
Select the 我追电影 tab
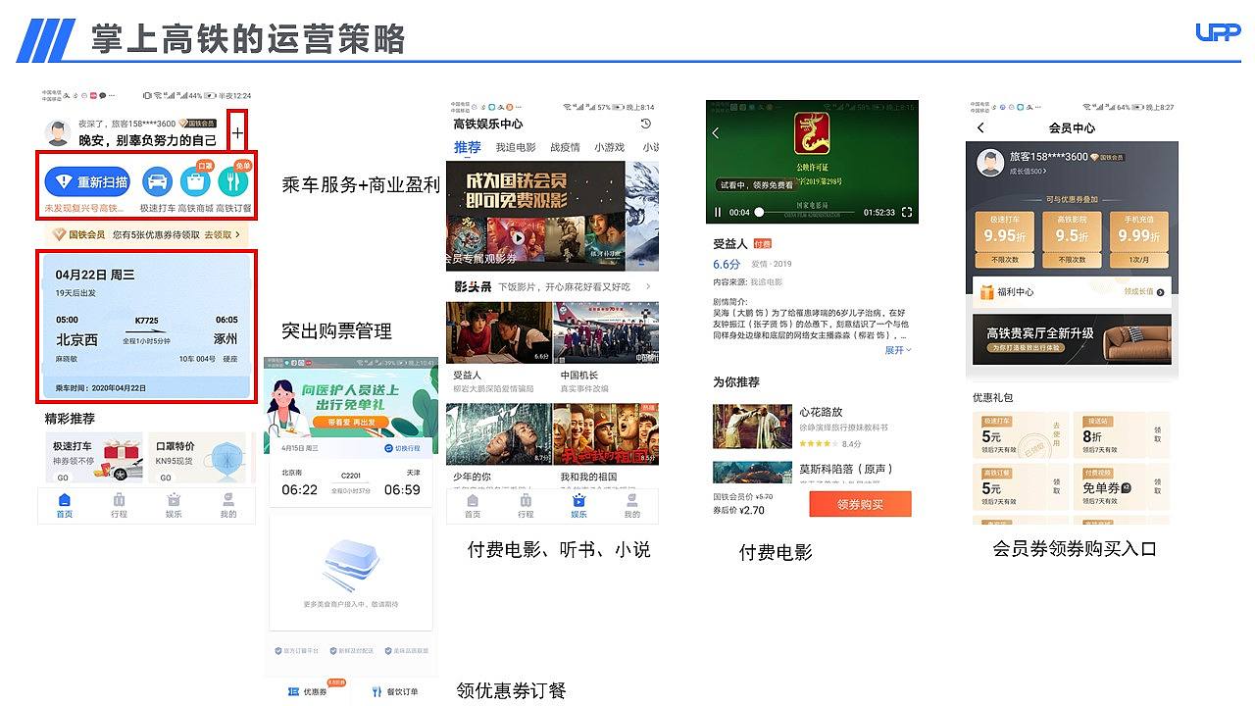516,147
